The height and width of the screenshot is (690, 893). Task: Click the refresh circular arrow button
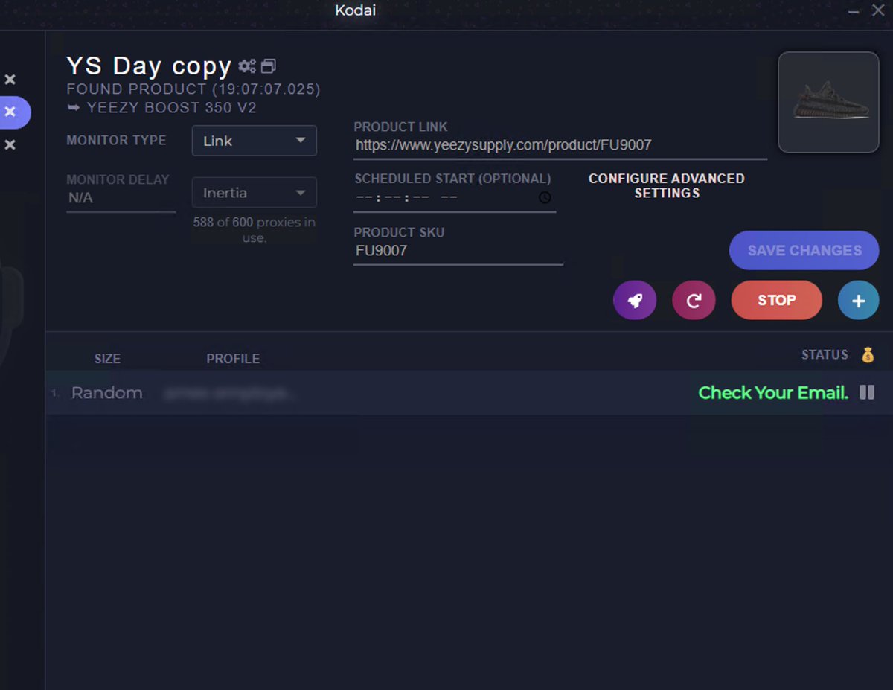click(694, 300)
